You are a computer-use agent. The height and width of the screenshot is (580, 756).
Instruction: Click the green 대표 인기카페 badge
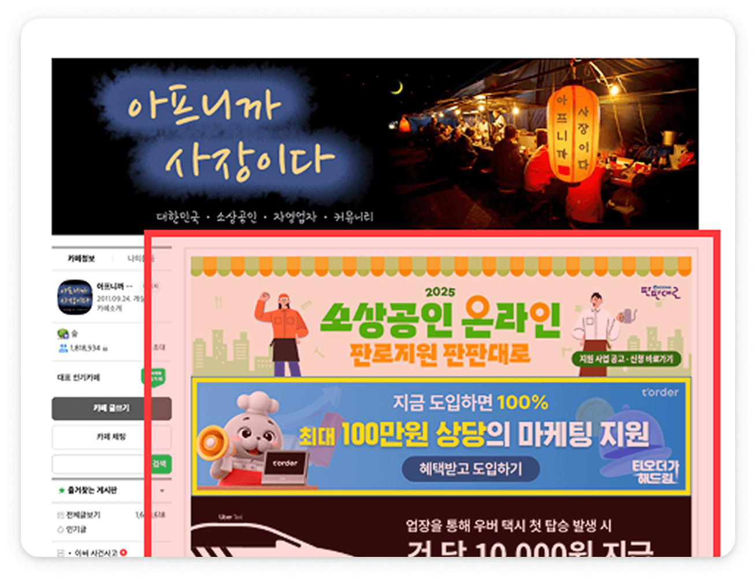click(x=154, y=377)
